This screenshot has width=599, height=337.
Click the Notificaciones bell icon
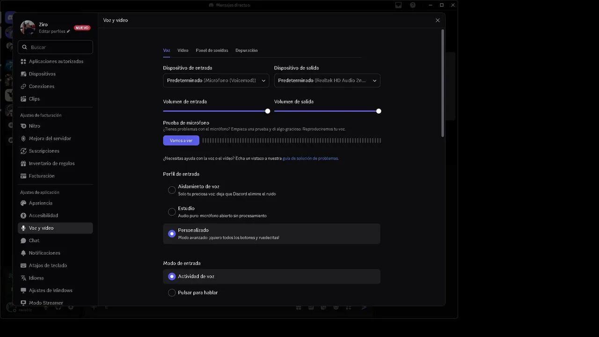coord(24,253)
